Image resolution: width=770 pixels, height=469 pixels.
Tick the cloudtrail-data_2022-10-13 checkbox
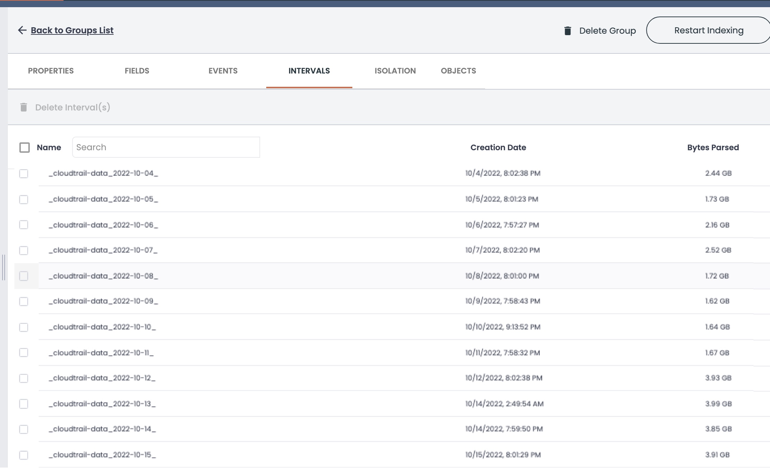click(x=24, y=404)
